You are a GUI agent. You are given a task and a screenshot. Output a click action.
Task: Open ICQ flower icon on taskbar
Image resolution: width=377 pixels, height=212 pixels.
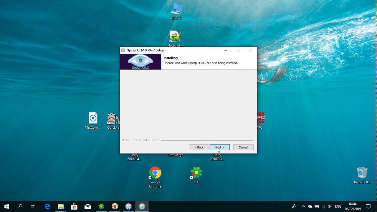click(x=101, y=206)
